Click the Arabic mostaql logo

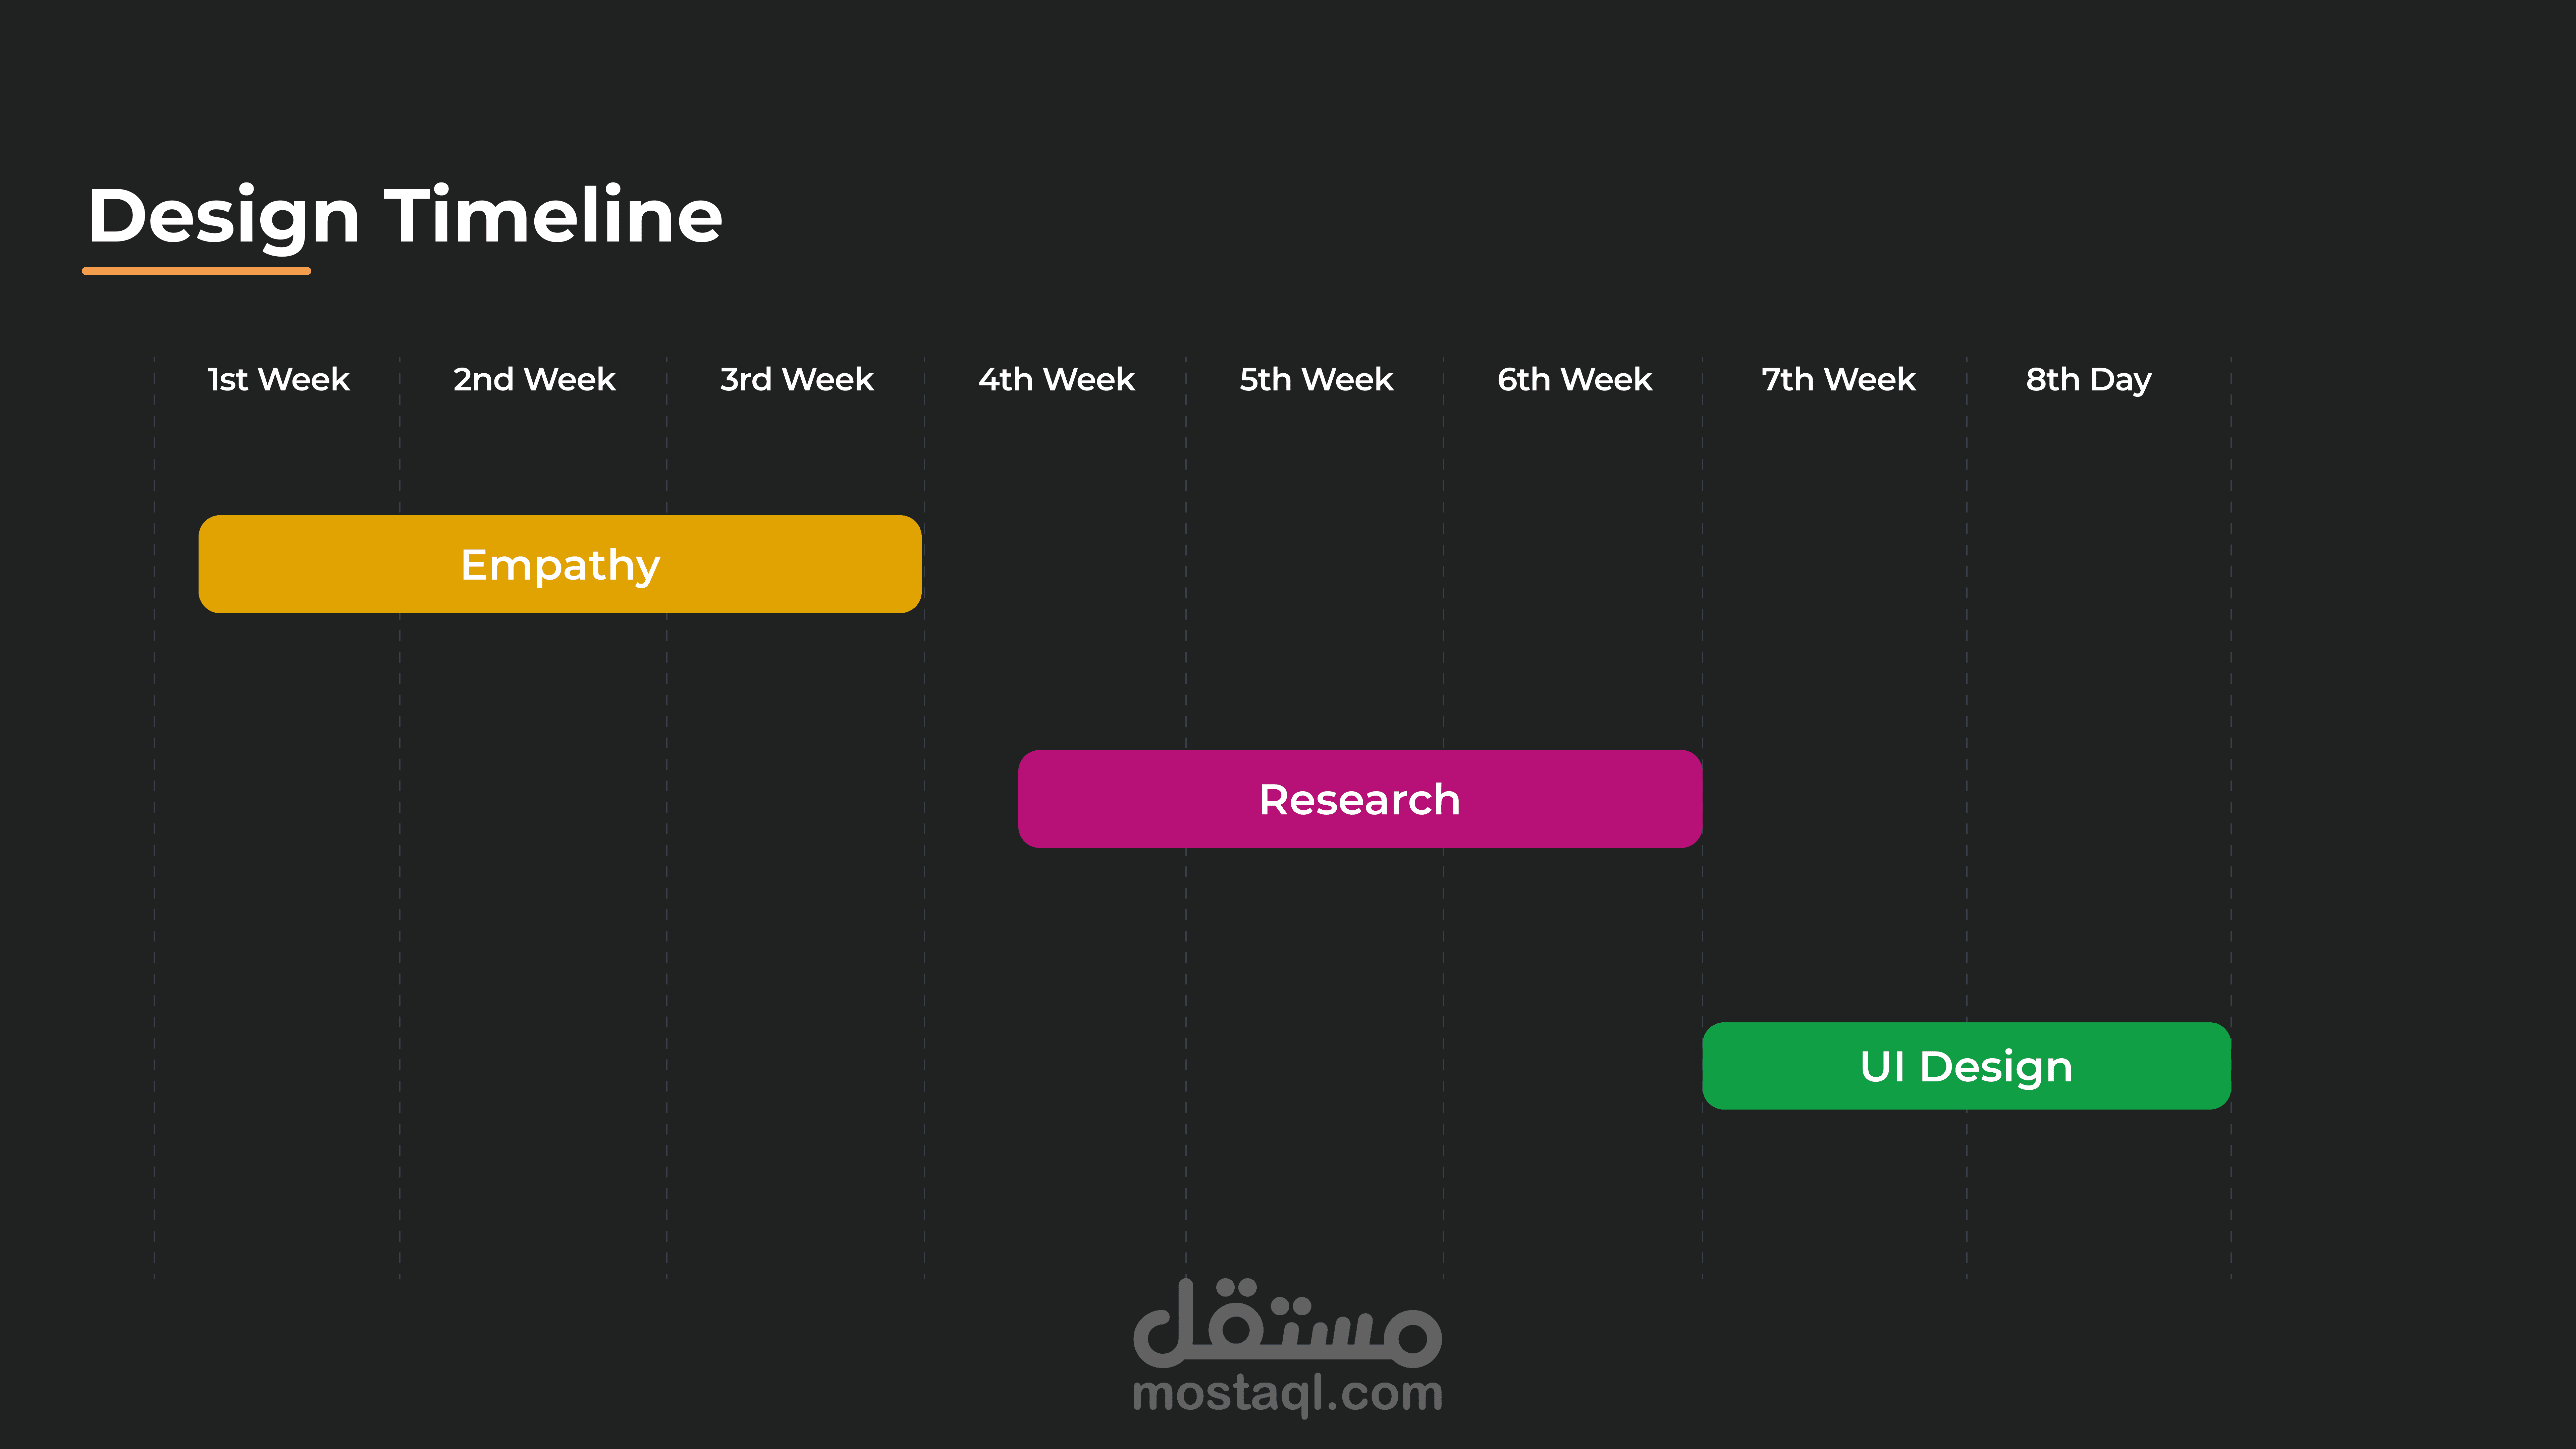[x=1287, y=1325]
